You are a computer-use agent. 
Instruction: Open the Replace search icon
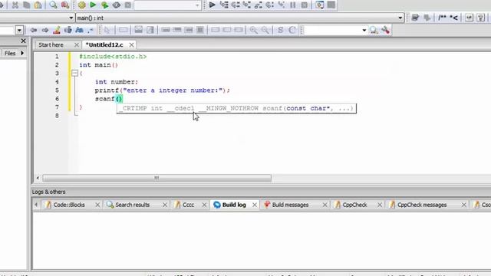pos(64,5)
